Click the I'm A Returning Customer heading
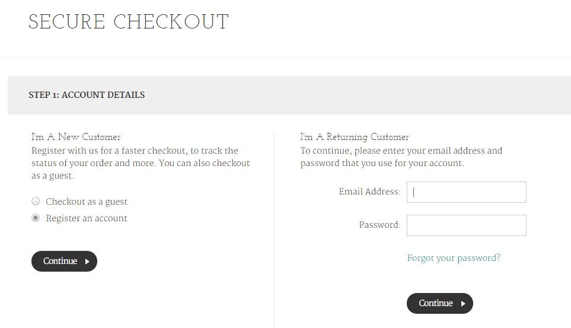Image resolution: width=571 pixels, height=328 pixels. click(x=355, y=137)
